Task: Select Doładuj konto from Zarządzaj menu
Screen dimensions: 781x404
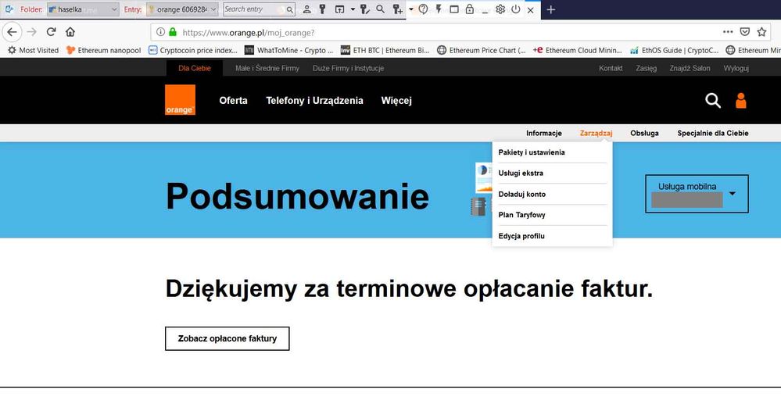Action: click(x=521, y=194)
